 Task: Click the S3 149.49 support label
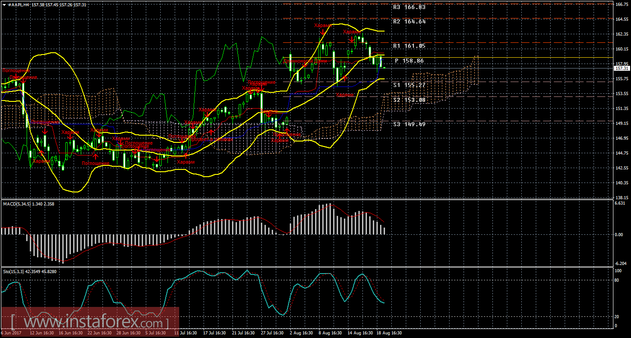point(409,124)
